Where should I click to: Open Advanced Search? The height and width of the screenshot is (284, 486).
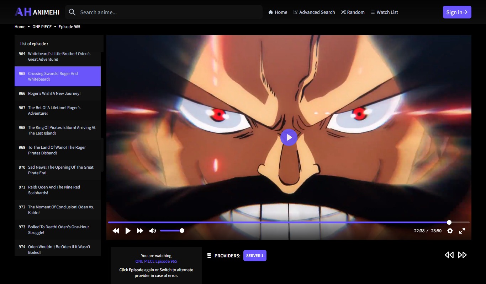314,12
